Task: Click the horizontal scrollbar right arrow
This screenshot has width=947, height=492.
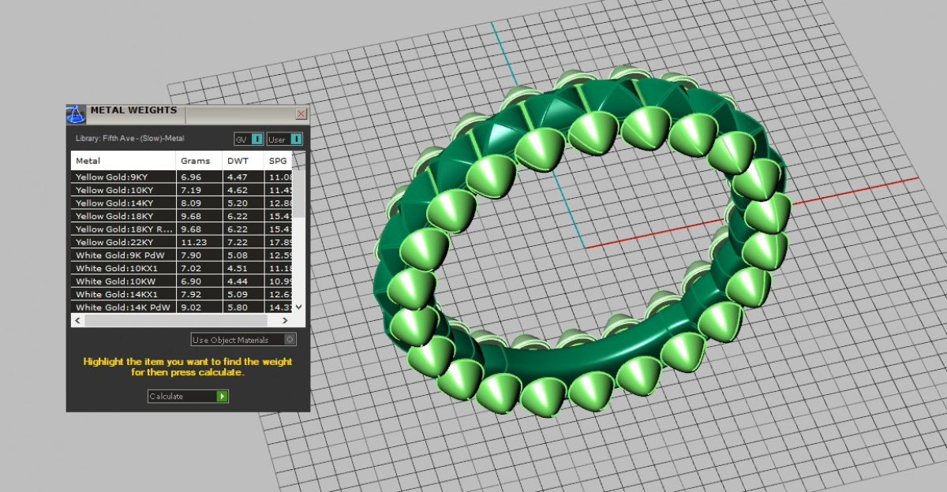Action: [x=285, y=321]
